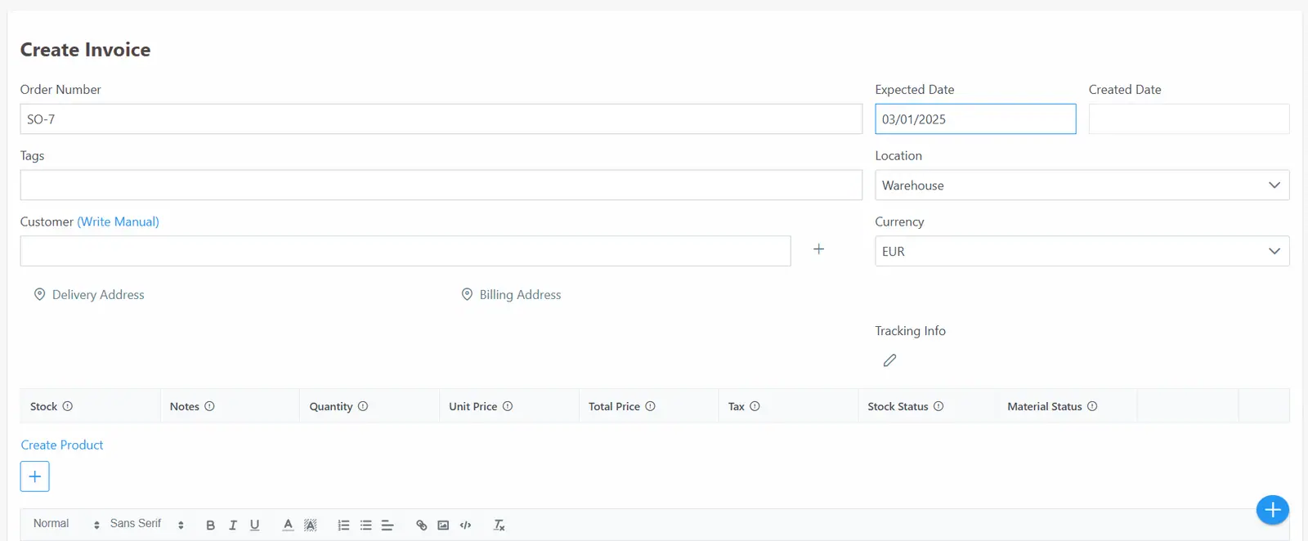Click the Notes column info icon
The image size is (1308, 541).
[209, 406]
